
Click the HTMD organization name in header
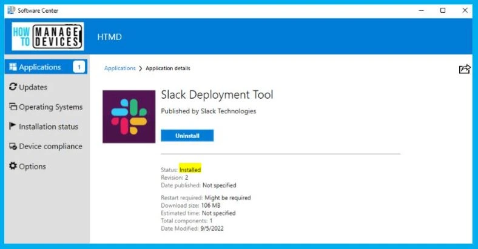coord(109,37)
